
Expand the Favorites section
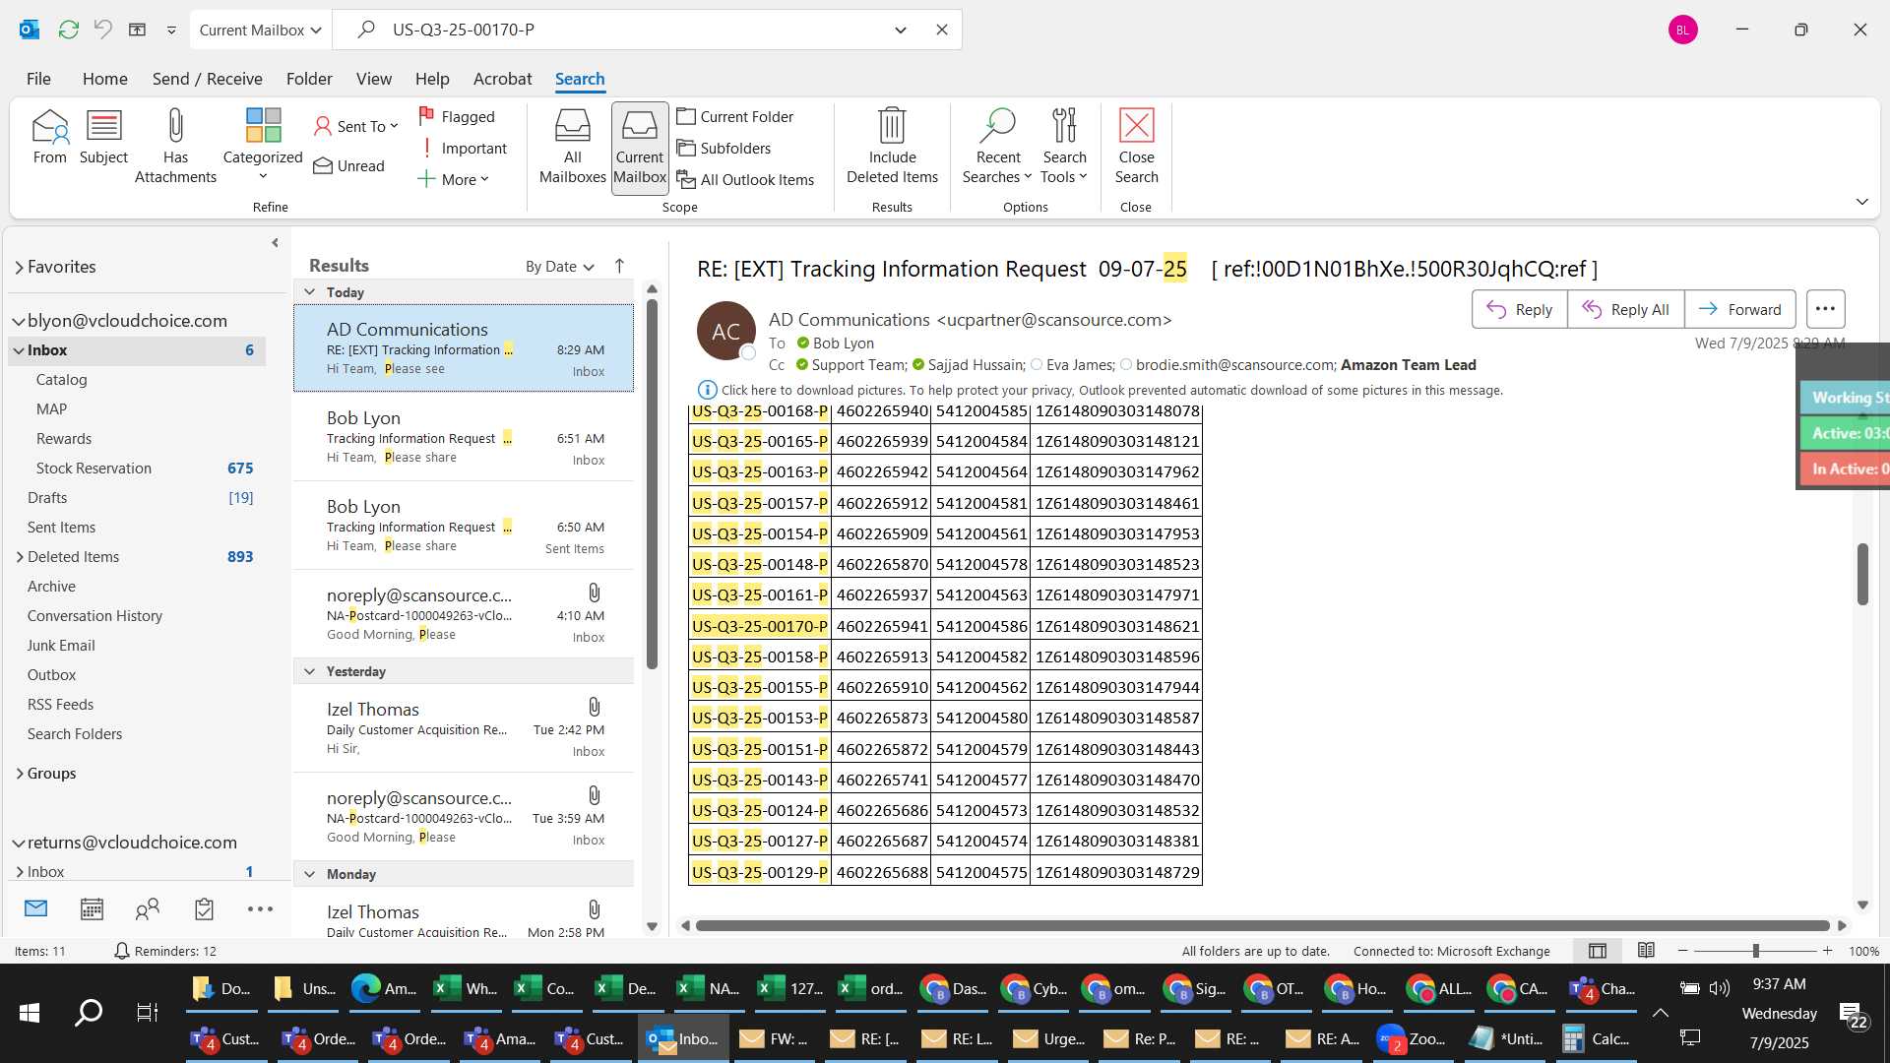tap(19, 267)
